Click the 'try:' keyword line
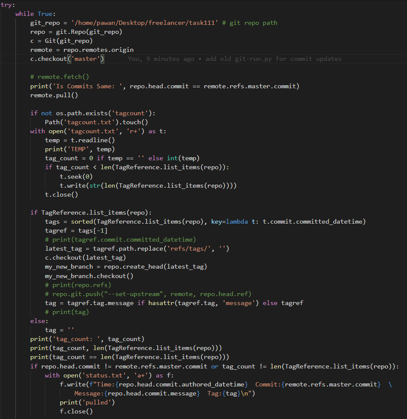Viewport: 407px width, 419px height. click(x=8, y=5)
